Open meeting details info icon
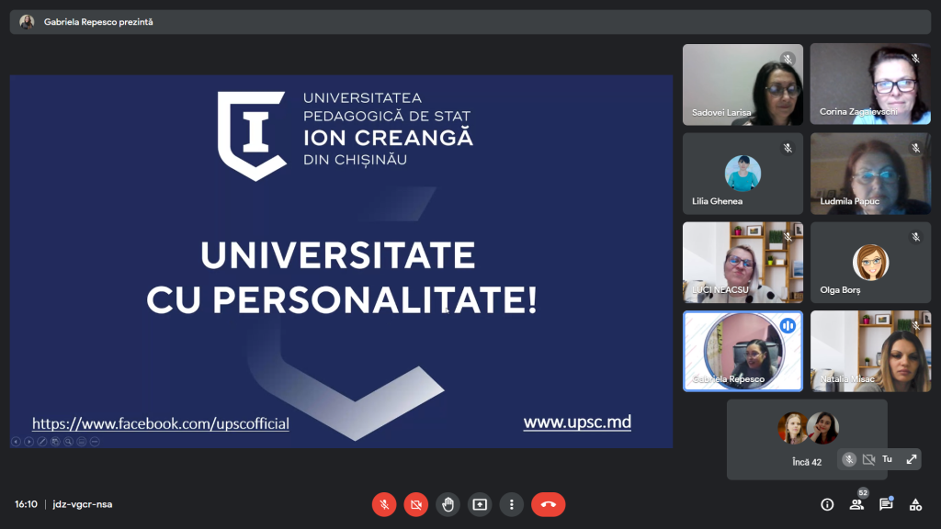Image resolution: width=941 pixels, height=529 pixels. [827, 504]
